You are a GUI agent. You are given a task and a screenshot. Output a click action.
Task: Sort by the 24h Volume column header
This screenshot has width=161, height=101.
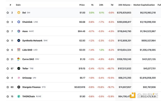tap(125, 5)
